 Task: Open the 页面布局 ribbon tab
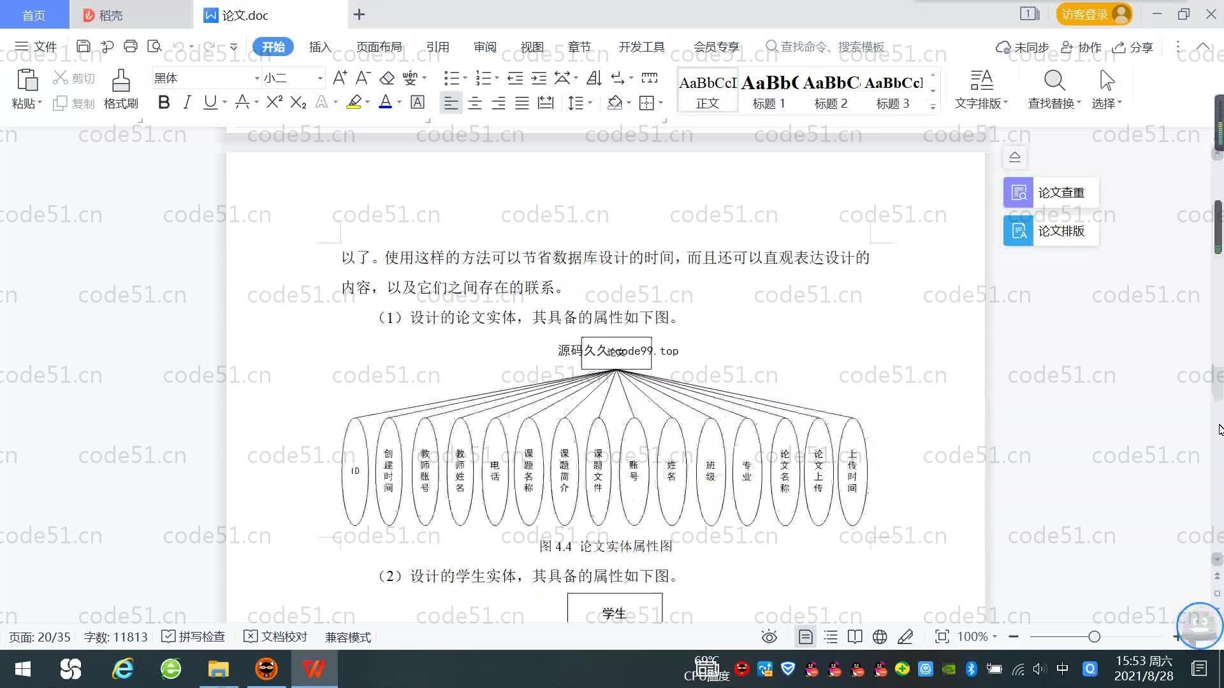pos(379,47)
